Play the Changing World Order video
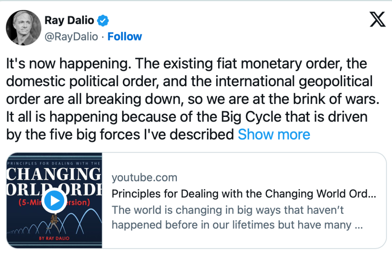This screenshot has width=392, height=253. (x=54, y=200)
